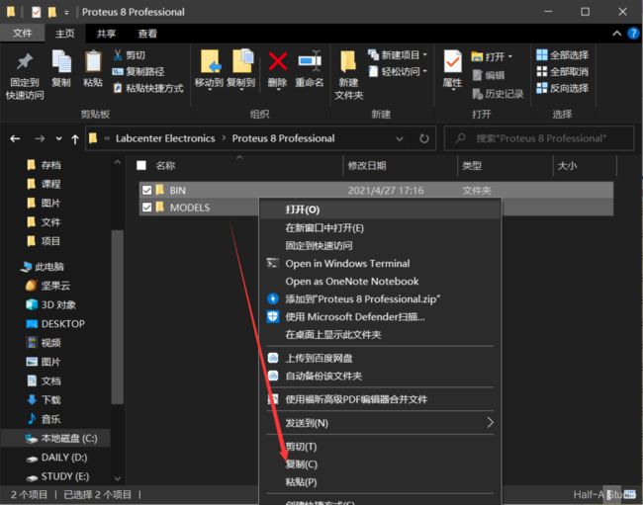Screen dimensions: 643x505
Task: Switch to the 主页 tab
Action: tap(65, 34)
